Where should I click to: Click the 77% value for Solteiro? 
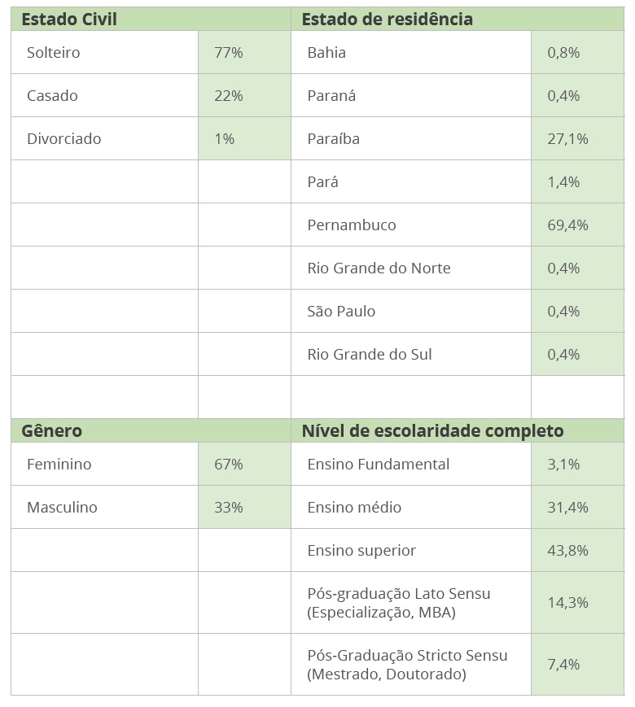coord(229,53)
